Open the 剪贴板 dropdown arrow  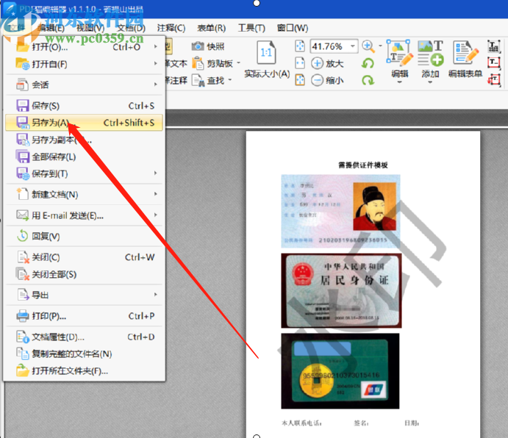click(x=239, y=63)
